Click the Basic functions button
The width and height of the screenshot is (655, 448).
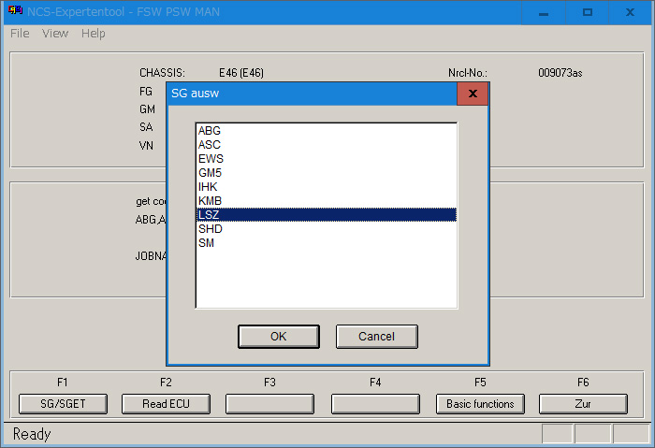pyautogui.click(x=480, y=404)
